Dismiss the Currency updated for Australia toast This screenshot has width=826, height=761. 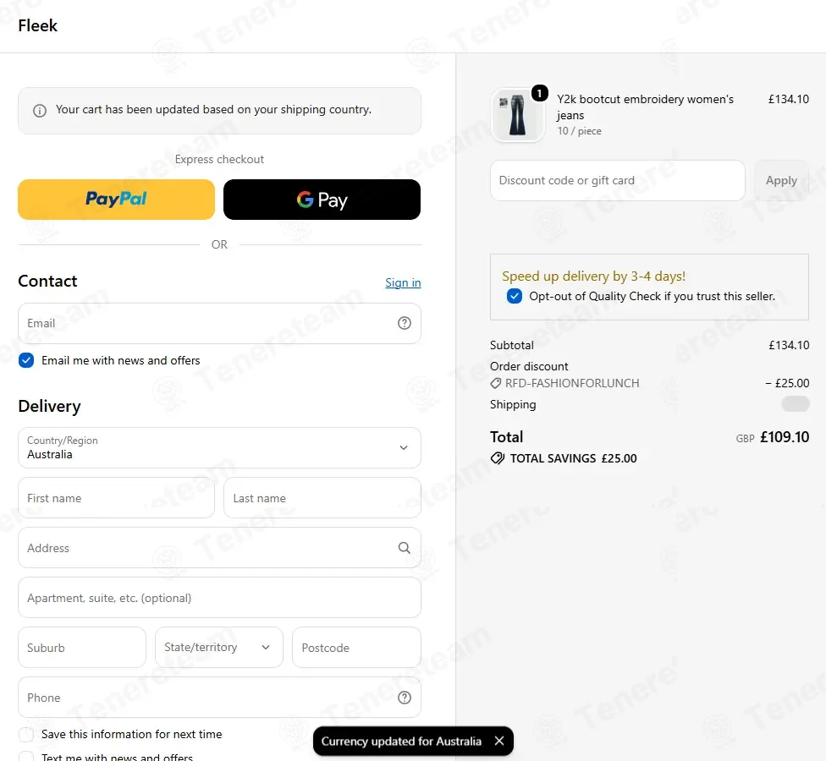[498, 741]
